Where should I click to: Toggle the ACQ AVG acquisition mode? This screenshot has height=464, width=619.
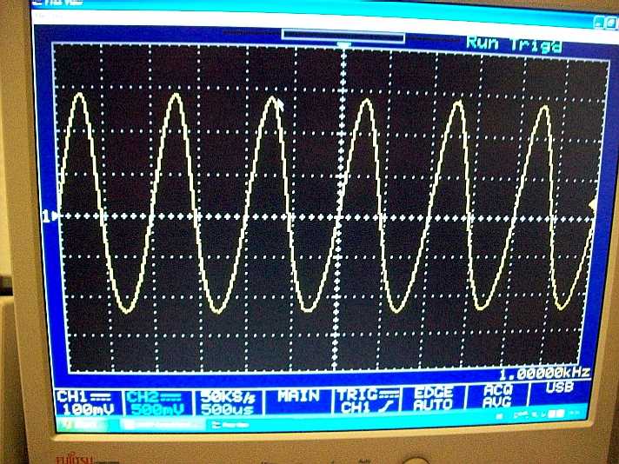(498, 396)
